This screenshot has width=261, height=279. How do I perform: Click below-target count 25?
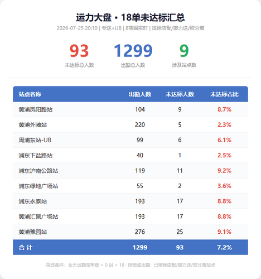(x=180, y=232)
